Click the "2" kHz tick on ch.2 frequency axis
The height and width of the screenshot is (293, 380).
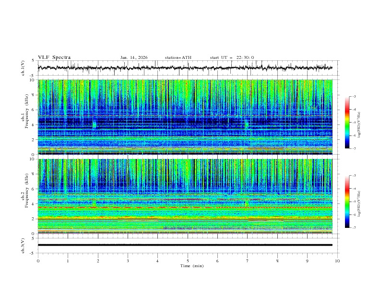[34, 219]
